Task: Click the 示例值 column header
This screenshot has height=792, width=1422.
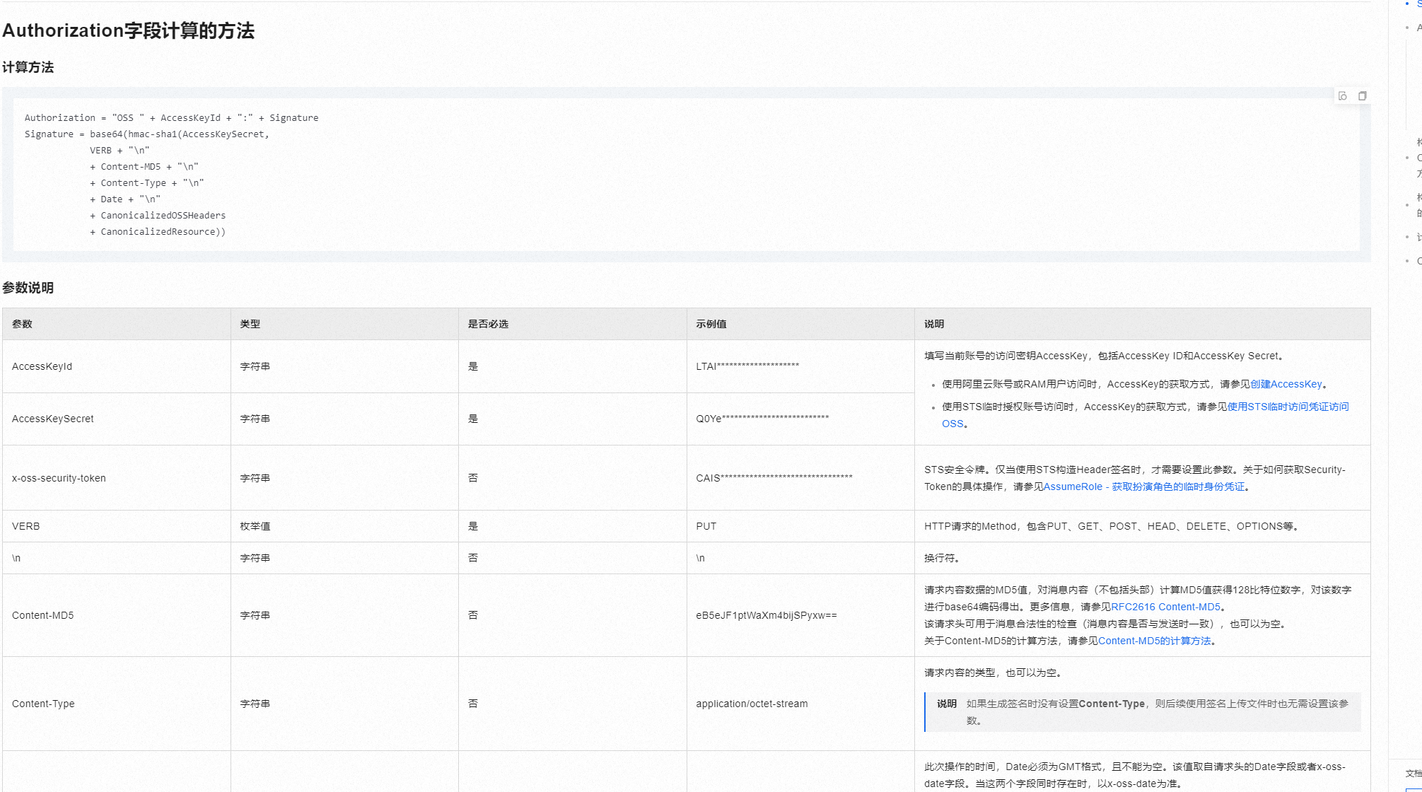Action: click(800, 324)
